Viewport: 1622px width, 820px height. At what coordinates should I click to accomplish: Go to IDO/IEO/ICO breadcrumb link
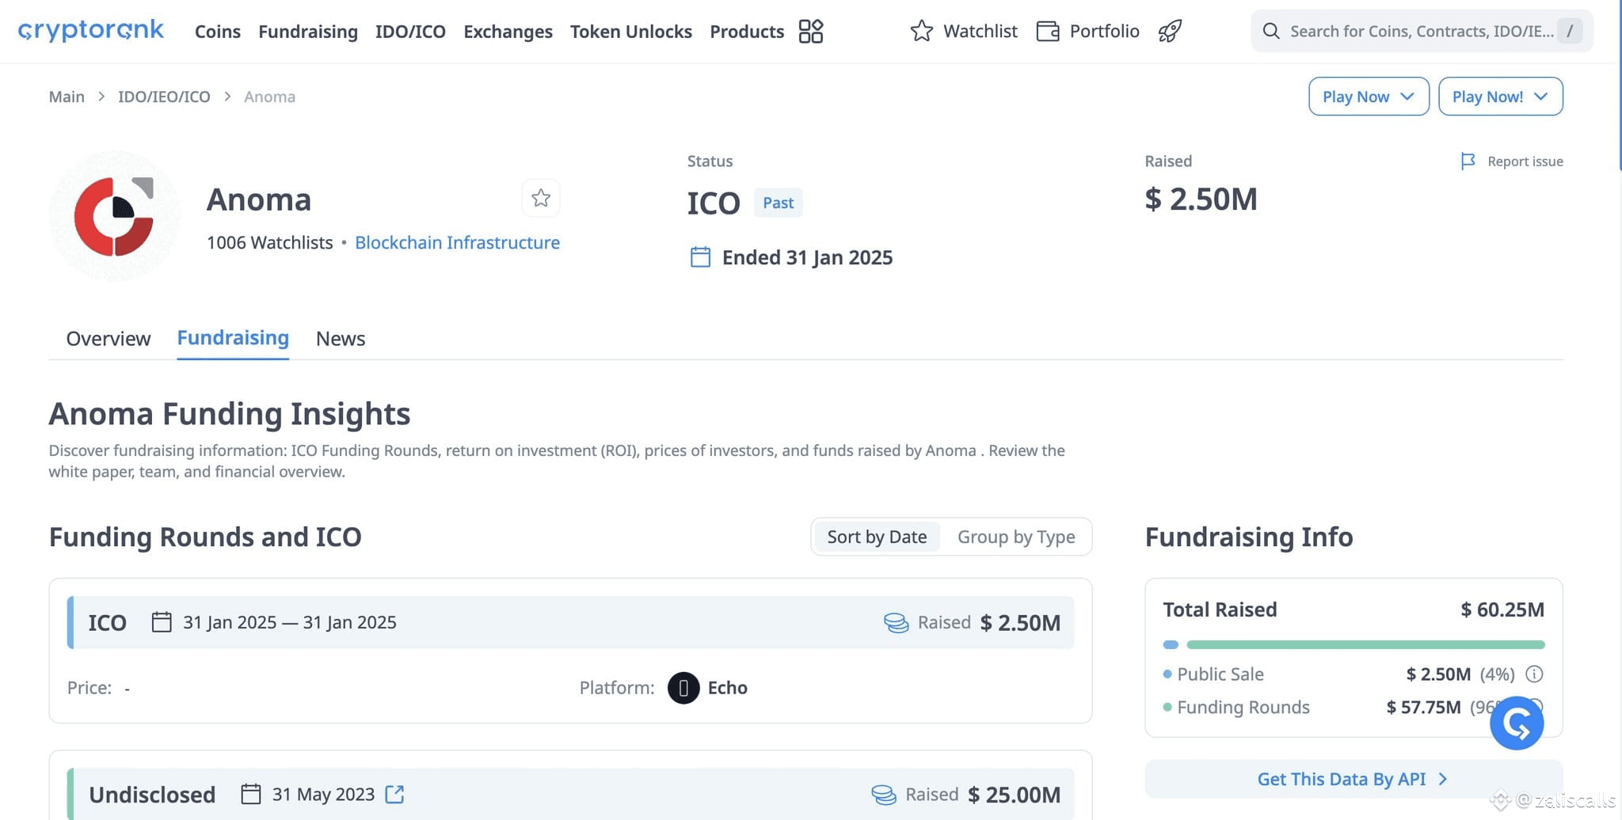point(164,97)
